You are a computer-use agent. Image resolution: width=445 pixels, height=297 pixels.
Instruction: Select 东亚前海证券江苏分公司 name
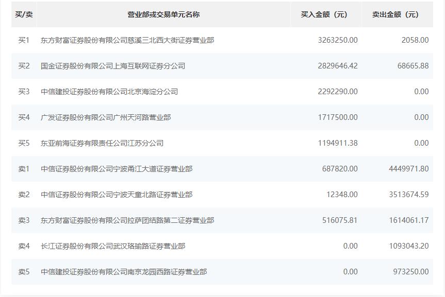(x=102, y=143)
